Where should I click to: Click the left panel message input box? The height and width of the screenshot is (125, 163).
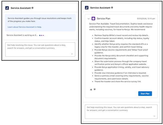point(40,49)
